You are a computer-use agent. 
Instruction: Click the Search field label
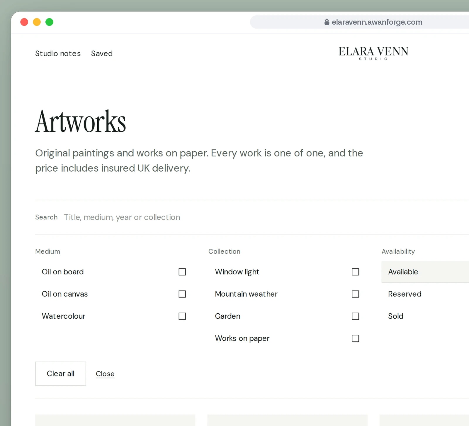[x=46, y=217]
